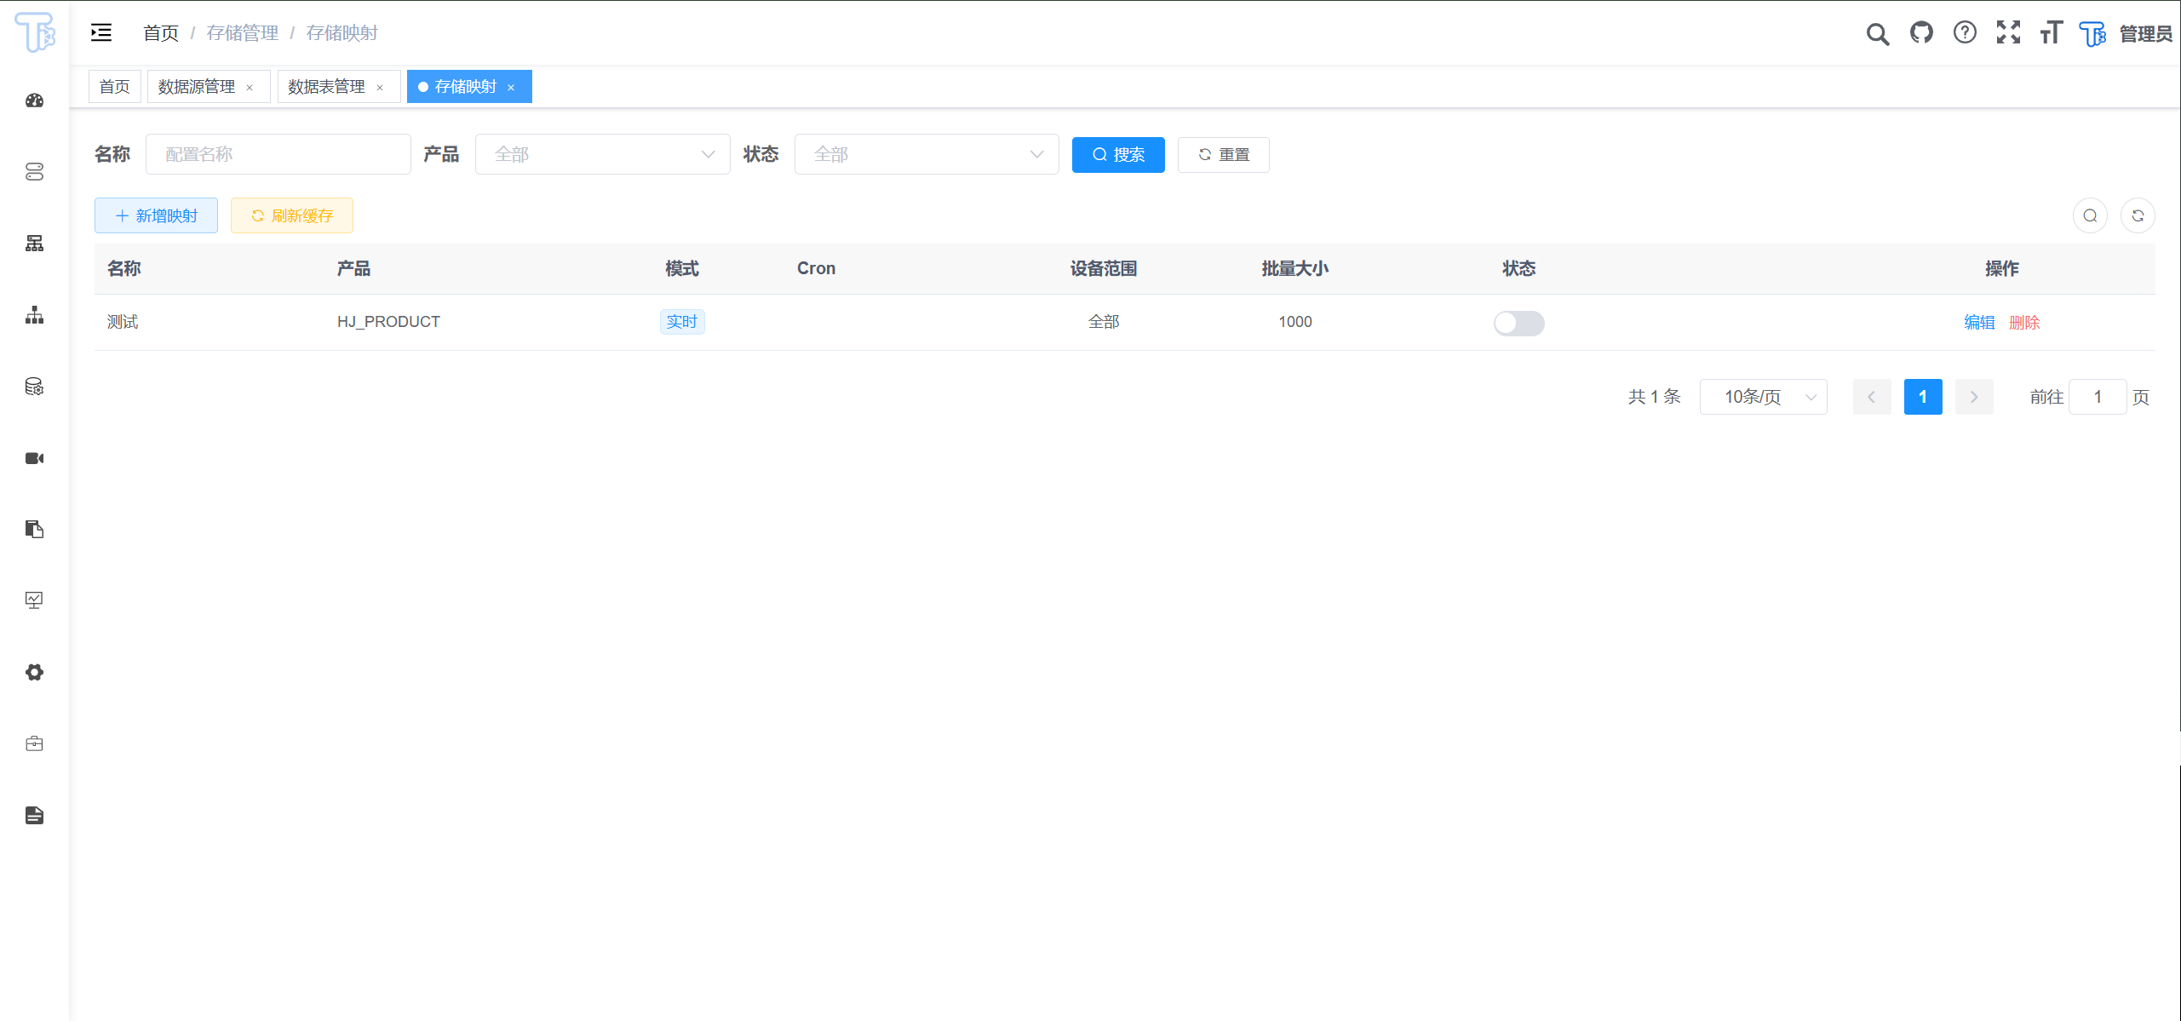This screenshot has height=1021, width=2181.
Task: Open the toolbox sidebar icon
Action: [x=34, y=743]
